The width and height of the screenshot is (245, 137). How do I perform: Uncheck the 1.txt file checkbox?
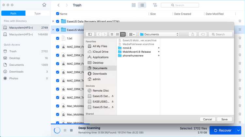pos(57,38)
